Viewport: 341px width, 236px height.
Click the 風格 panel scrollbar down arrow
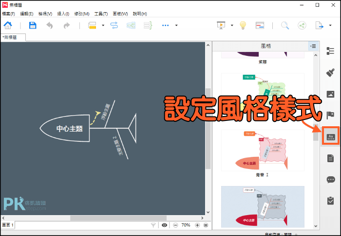(316, 226)
